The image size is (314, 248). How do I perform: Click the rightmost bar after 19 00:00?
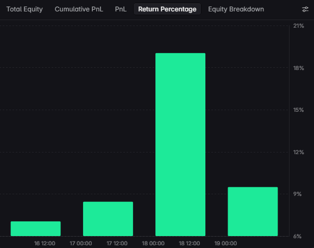tap(253, 212)
